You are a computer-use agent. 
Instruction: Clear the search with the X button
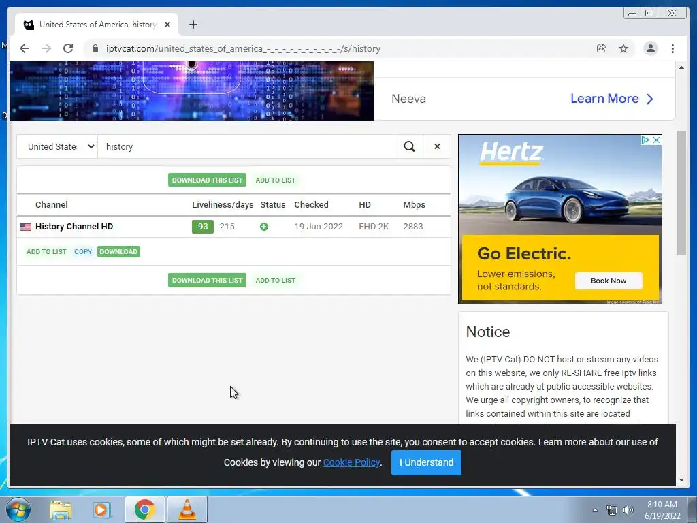point(437,146)
